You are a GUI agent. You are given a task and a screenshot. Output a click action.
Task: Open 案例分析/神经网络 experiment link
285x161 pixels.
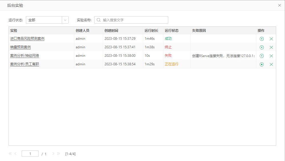[24, 56]
